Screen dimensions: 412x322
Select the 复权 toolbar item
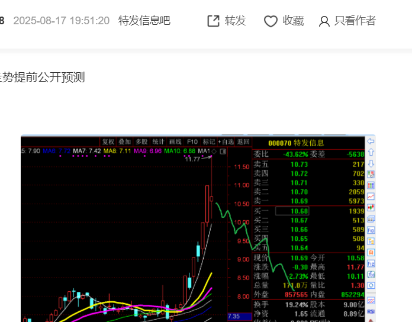(108, 142)
